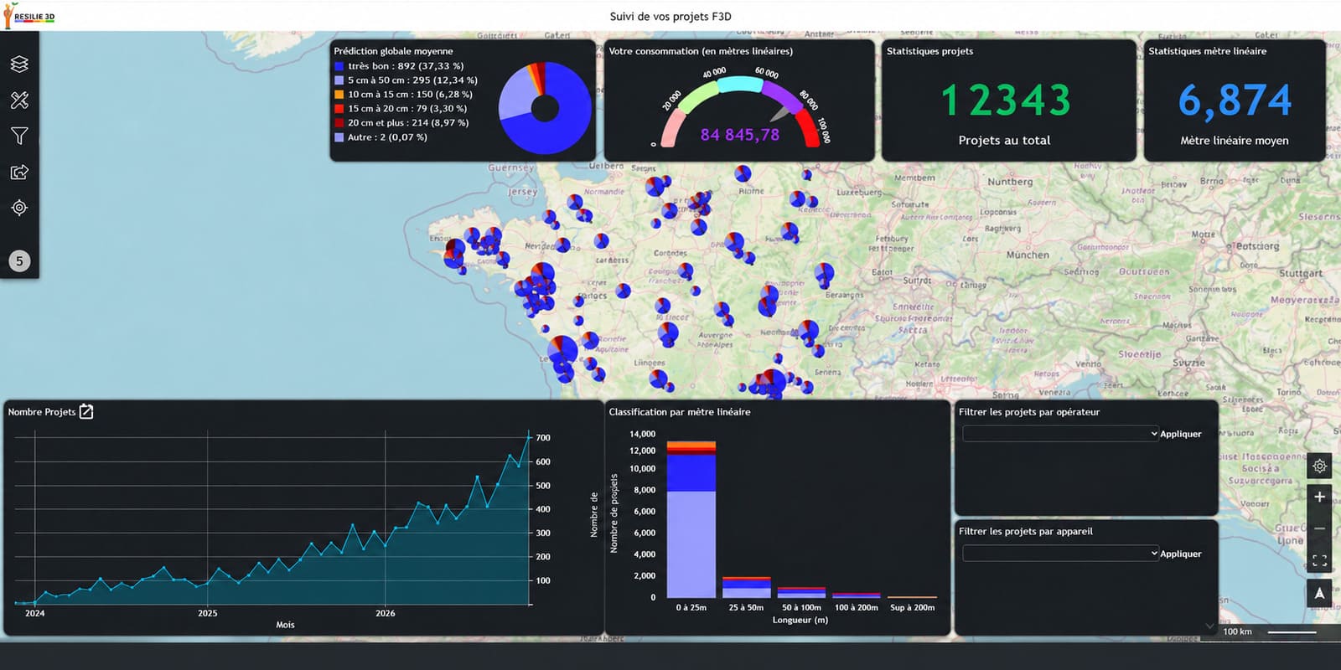Click the export/share icon in sidebar
The height and width of the screenshot is (670, 1341).
coord(19,172)
